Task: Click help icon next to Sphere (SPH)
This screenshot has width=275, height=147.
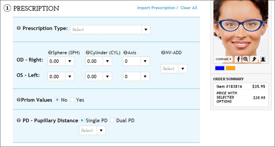Action: point(50,53)
